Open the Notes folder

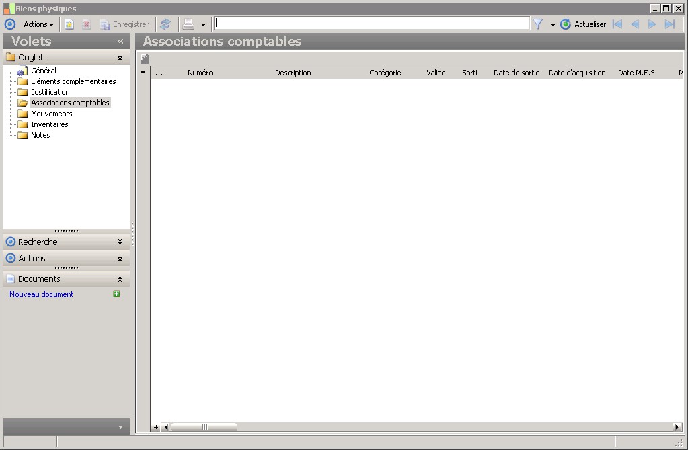tap(40, 135)
